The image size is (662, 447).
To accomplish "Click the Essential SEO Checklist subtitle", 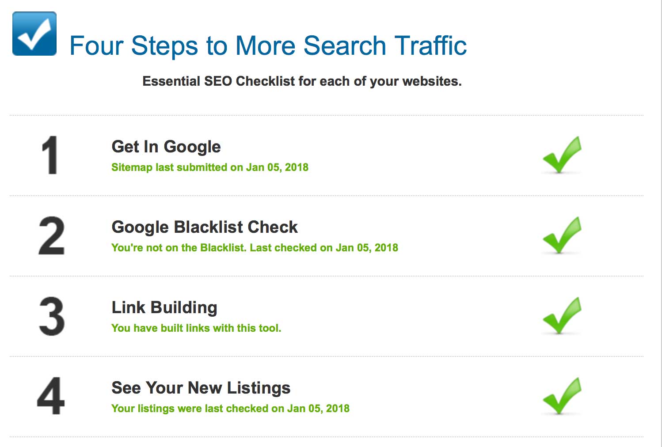I will click(302, 81).
